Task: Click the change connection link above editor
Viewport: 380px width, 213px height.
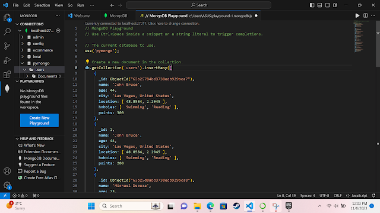Action: tap(142, 24)
